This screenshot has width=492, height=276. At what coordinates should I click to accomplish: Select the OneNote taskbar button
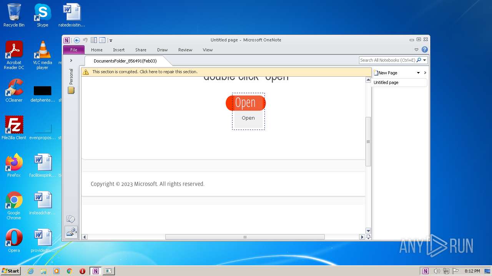point(96,271)
